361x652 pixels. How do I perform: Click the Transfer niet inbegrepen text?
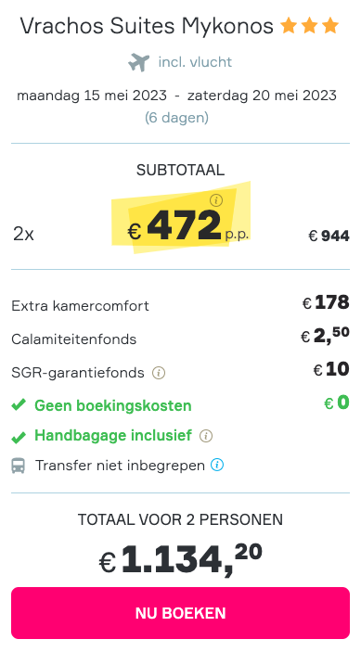pyautogui.click(x=121, y=466)
